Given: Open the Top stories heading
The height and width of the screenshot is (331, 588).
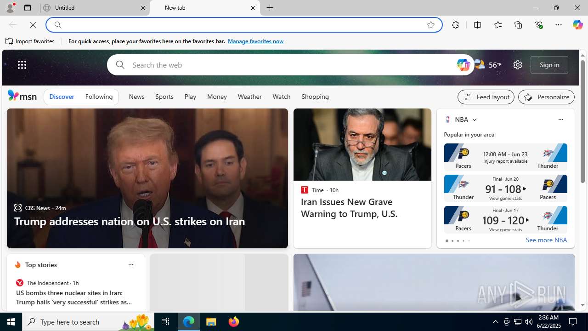Looking at the screenshot, I should pos(41,265).
